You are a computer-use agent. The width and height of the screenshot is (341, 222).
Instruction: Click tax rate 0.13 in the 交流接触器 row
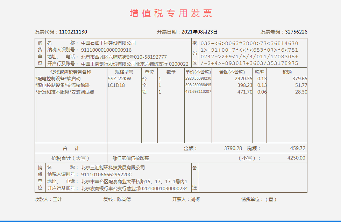(x=262, y=85)
